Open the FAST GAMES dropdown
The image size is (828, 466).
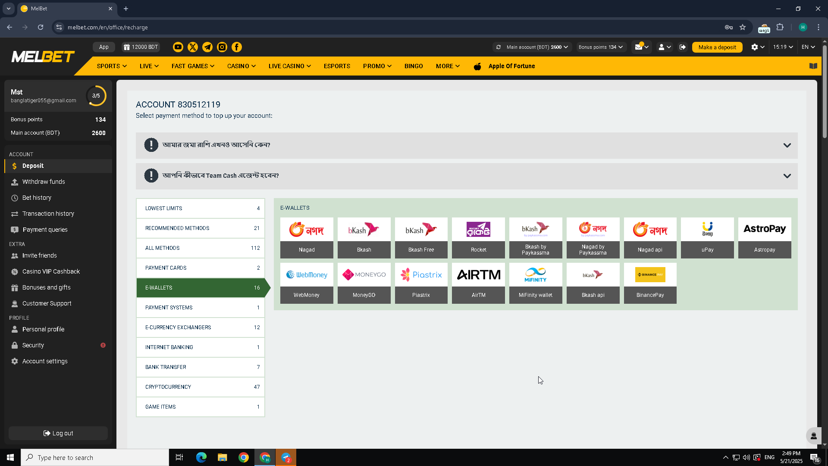(193, 66)
